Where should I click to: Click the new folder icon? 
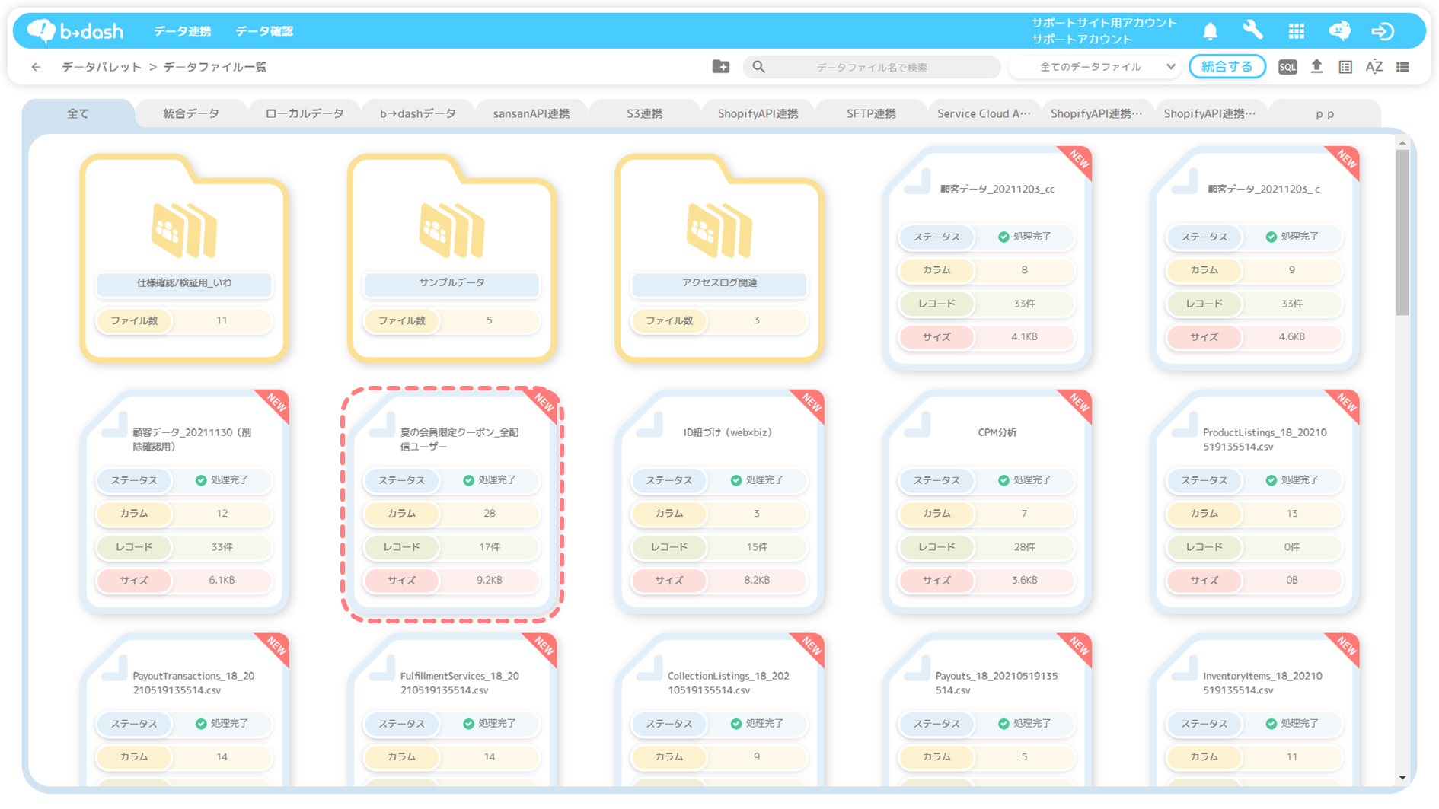[x=720, y=67]
